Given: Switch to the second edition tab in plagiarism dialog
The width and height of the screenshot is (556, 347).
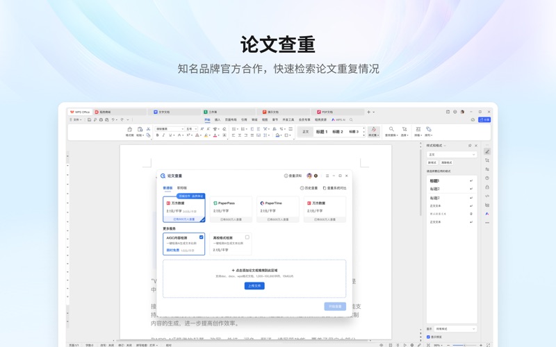Looking at the screenshot, I should (x=182, y=187).
